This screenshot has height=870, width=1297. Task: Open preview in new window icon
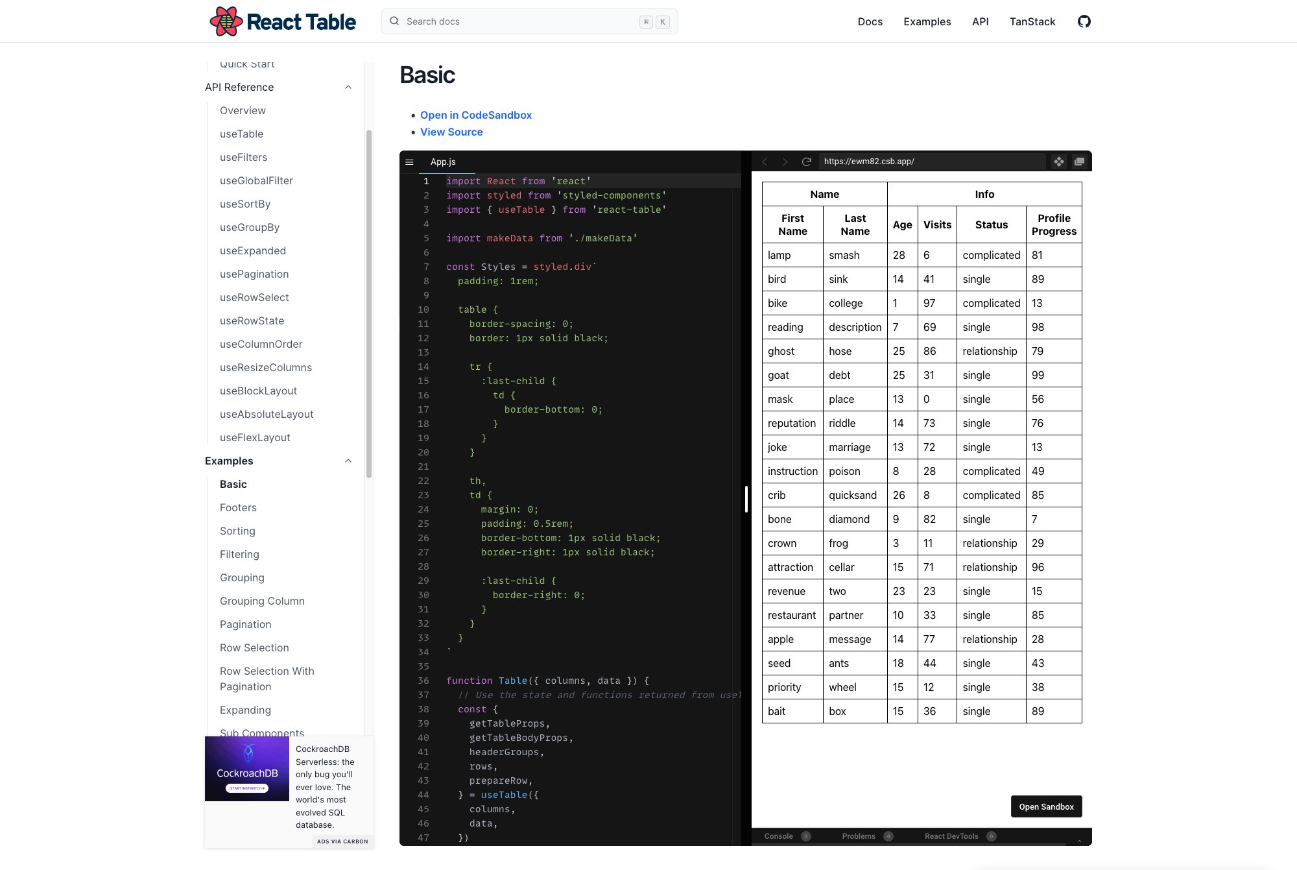tap(1079, 162)
